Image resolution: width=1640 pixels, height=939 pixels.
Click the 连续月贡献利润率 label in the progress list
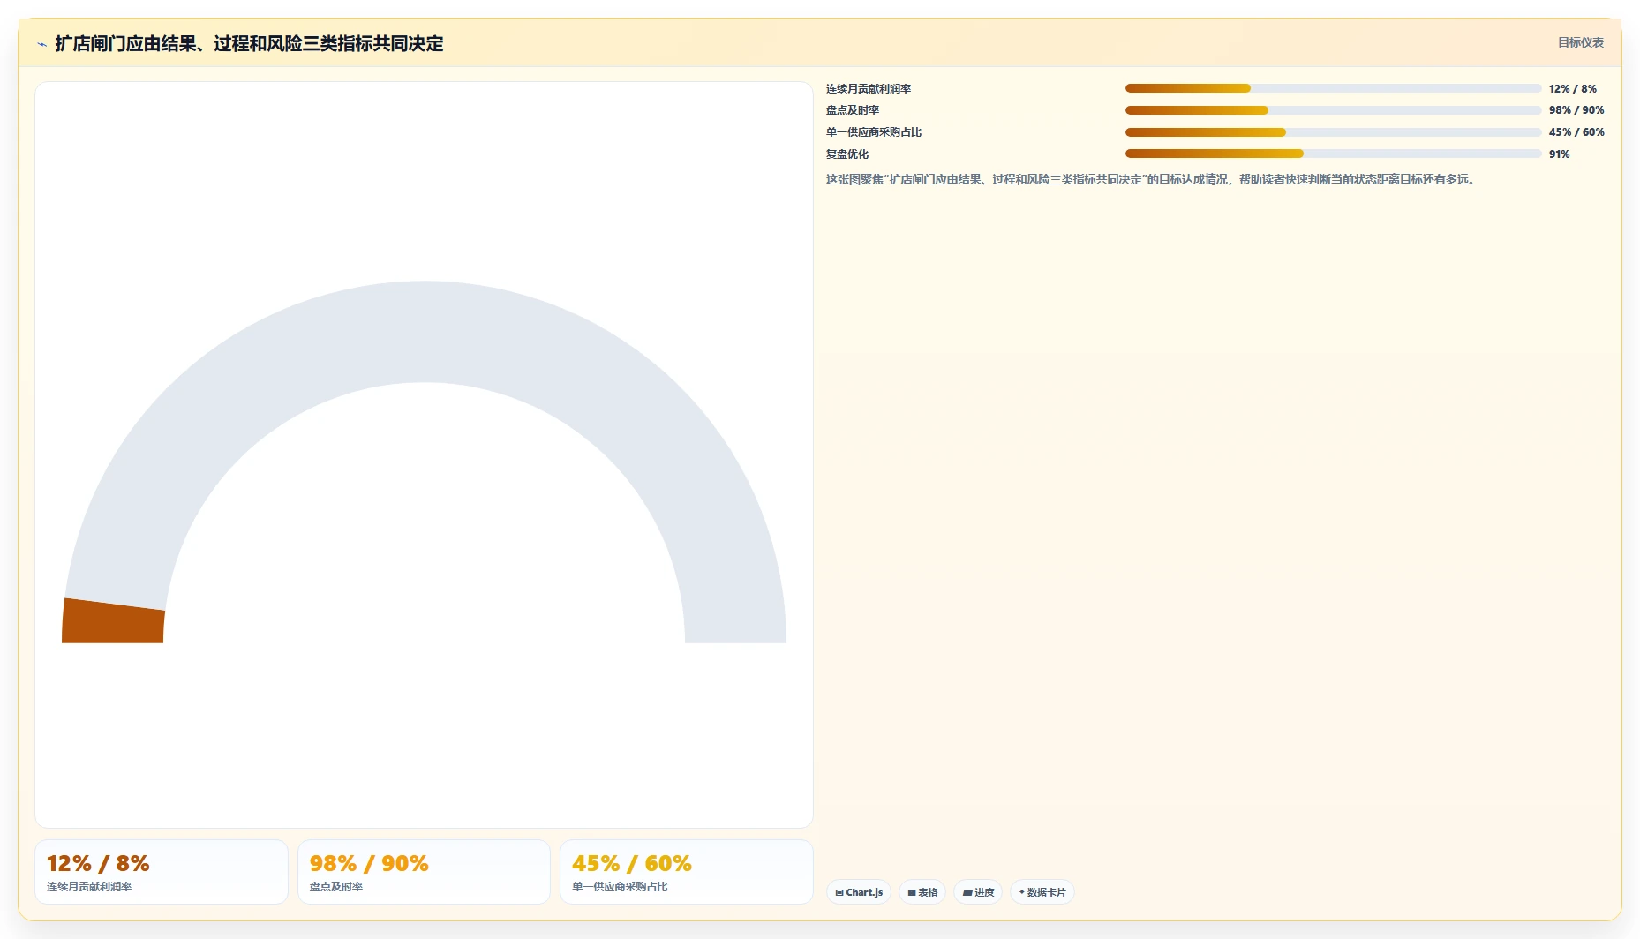coord(869,89)
